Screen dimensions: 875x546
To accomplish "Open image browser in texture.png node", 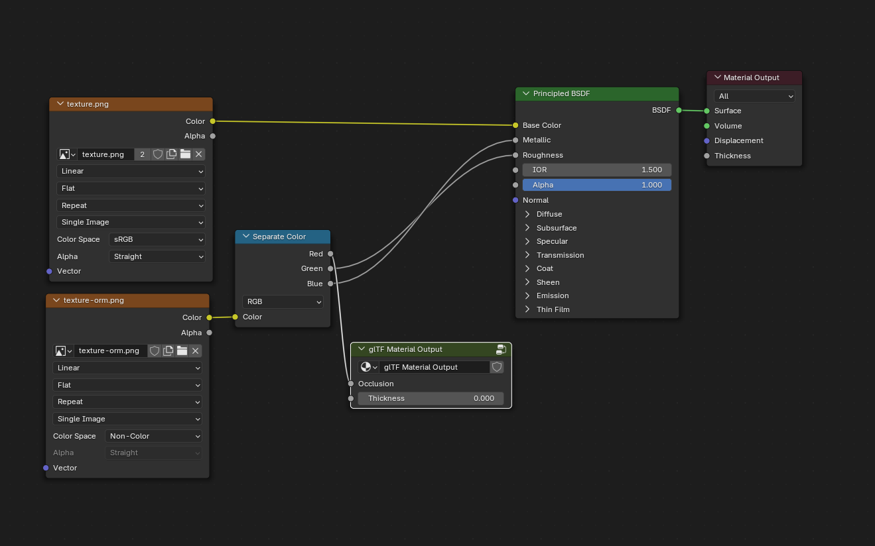I will coord(67,154).
